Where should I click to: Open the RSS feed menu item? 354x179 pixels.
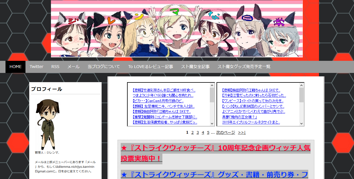(55, 67)
